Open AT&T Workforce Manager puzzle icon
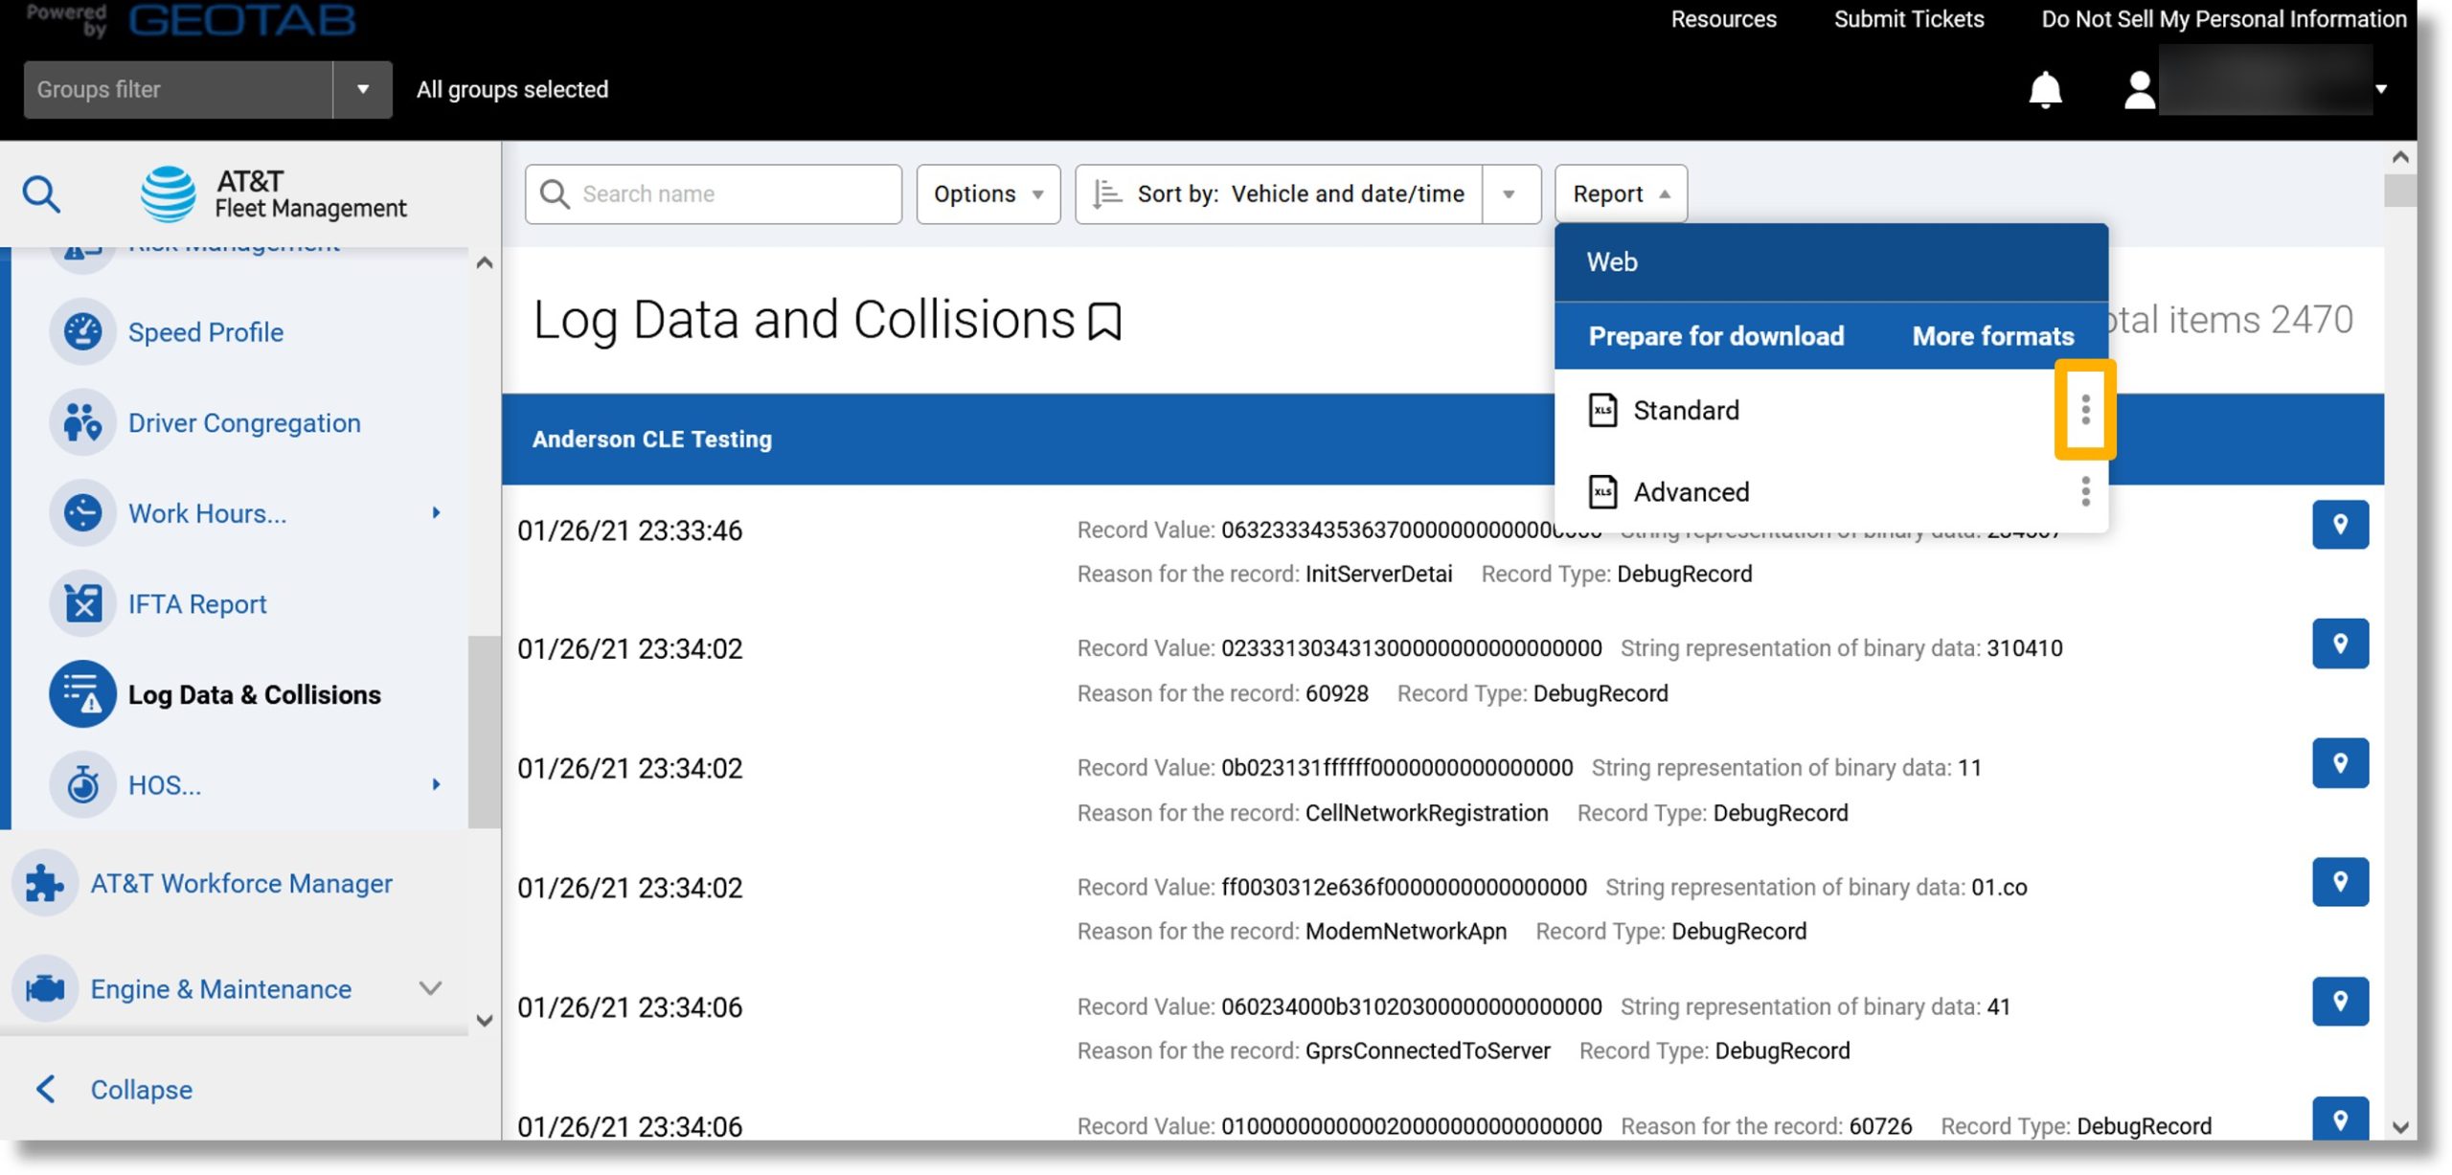Image resolution: width=2452 pixels, height=1175 pixels. point(45,883)
